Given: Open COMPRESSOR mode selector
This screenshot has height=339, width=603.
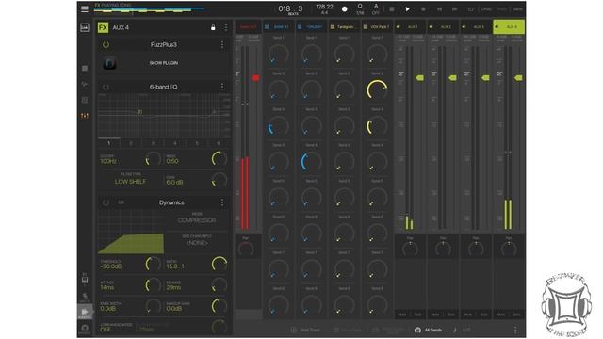Looking at the screenshot, I should pyautogui.click(x=197, y=220).
